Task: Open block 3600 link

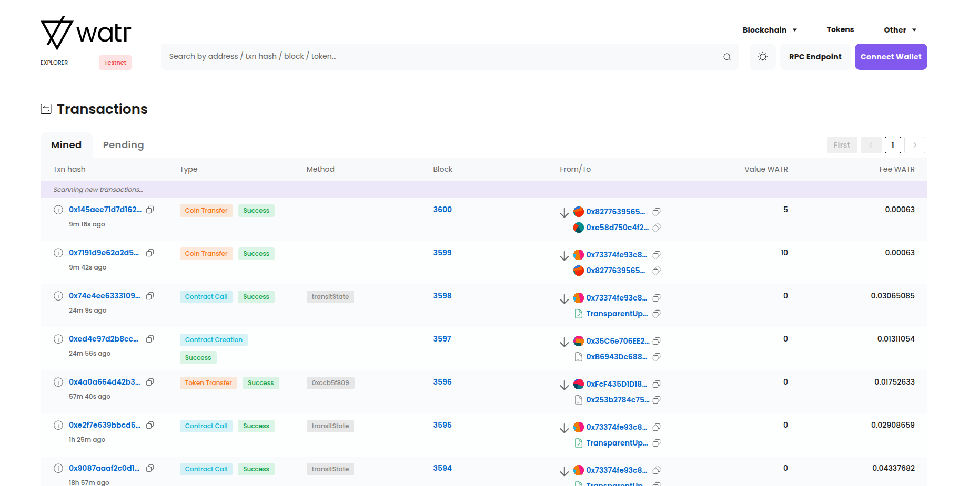Action: 442,210
